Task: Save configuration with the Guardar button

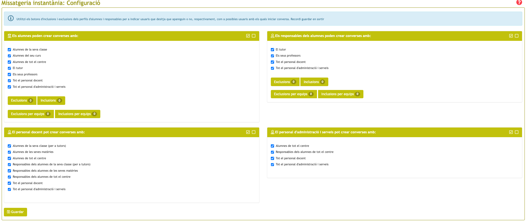Action: (x=15, y=212)
